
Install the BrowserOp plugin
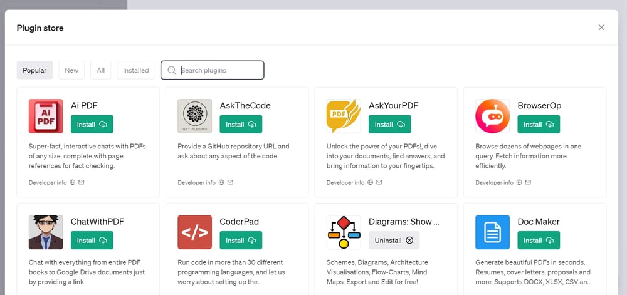pyautogui.click(x=539, y=124)
